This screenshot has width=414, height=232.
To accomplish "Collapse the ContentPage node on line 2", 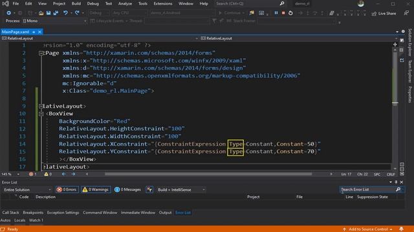I will (x=41, y=53).
